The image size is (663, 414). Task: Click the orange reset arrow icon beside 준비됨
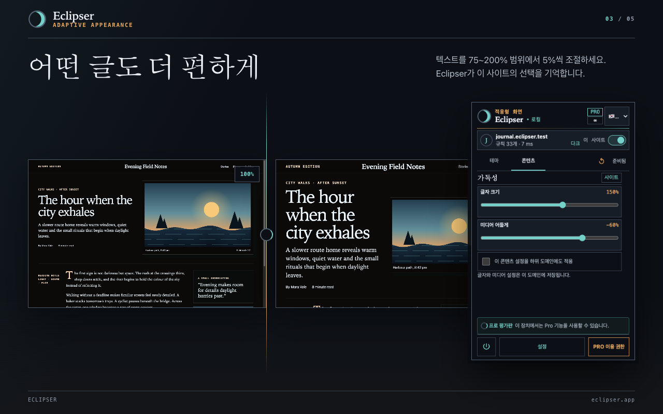click(601, 161)
